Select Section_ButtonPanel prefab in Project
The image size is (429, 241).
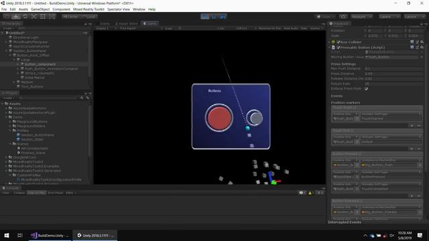[38, 135]
